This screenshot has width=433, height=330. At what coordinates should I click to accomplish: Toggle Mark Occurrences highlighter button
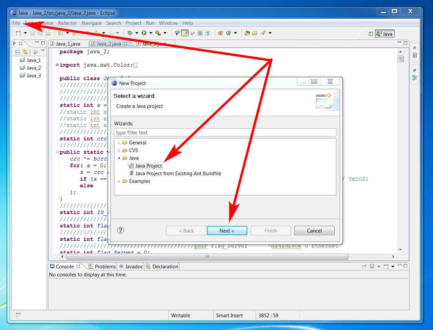click(185, 33)
